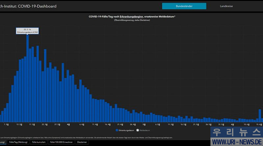Click the 17.3 axis date label

coord(32,125)
